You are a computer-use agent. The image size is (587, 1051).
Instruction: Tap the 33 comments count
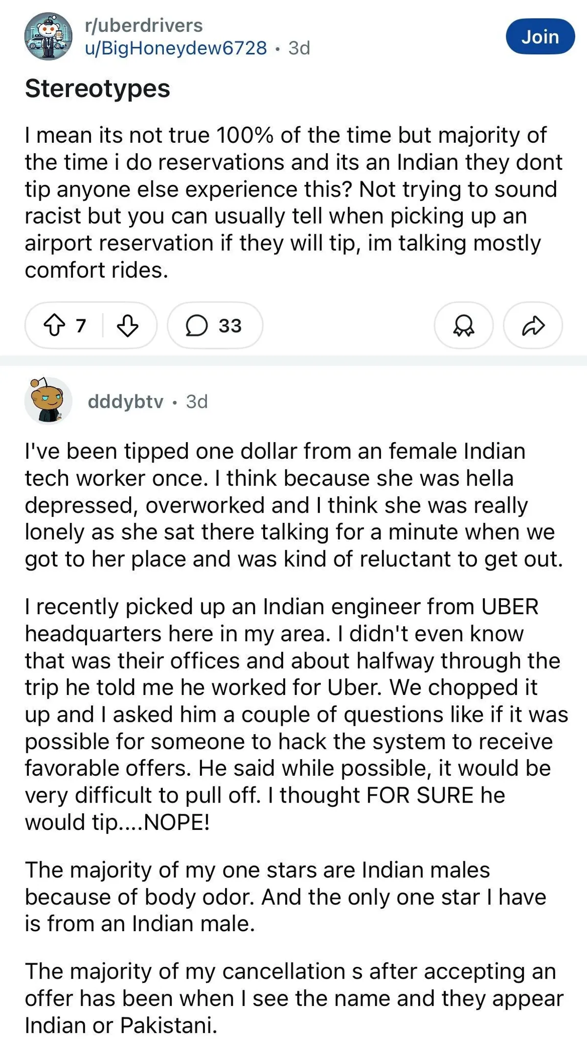(230, 326)
